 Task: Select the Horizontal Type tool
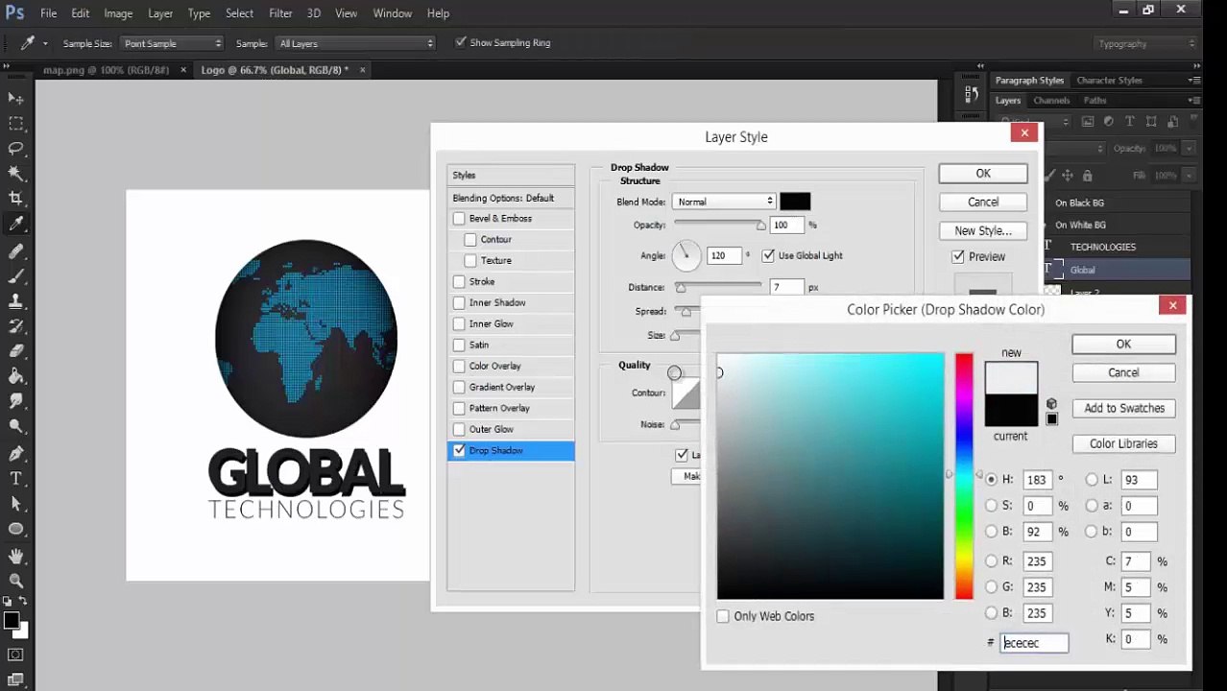pos(15,478)
